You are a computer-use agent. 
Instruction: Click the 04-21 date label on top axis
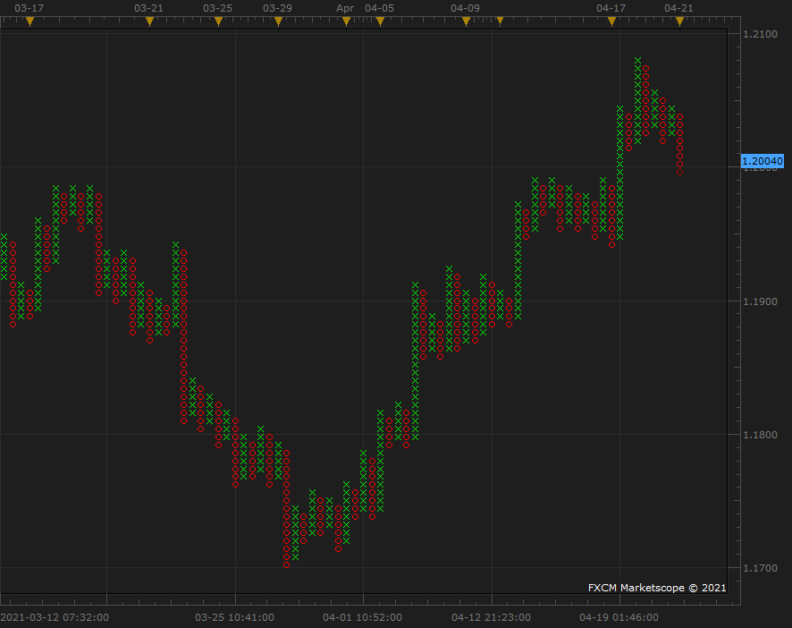(x=679, y=8)
